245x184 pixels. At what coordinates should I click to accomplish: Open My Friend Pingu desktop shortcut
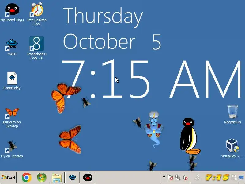(12, 13)
